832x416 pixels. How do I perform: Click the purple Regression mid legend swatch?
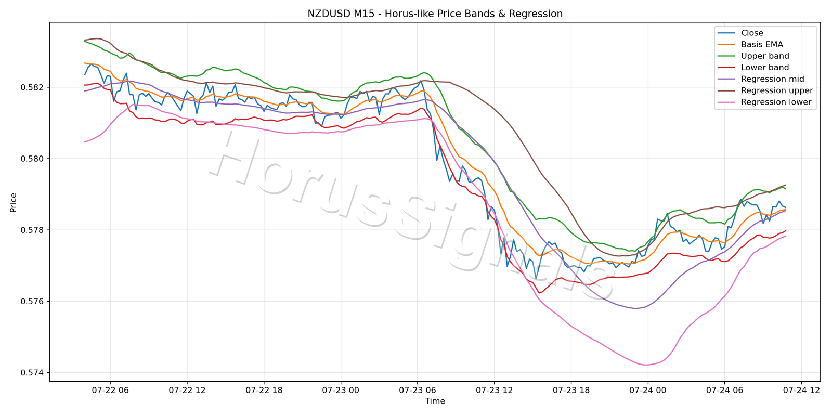[x=726, y=79]
